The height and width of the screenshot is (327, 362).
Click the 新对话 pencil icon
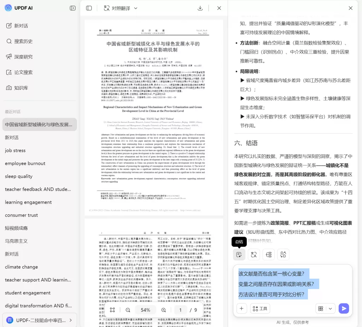(9, 26)
